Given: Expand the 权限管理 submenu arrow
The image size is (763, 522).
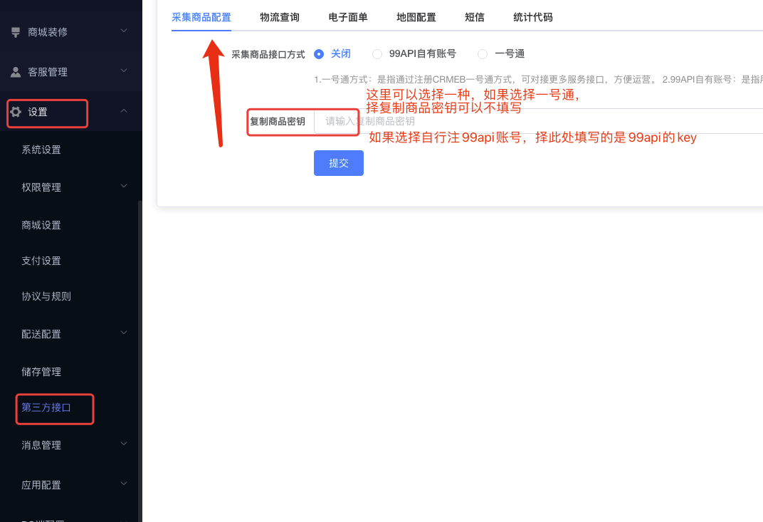Looking at the screenshot, I should coord(124,187).
